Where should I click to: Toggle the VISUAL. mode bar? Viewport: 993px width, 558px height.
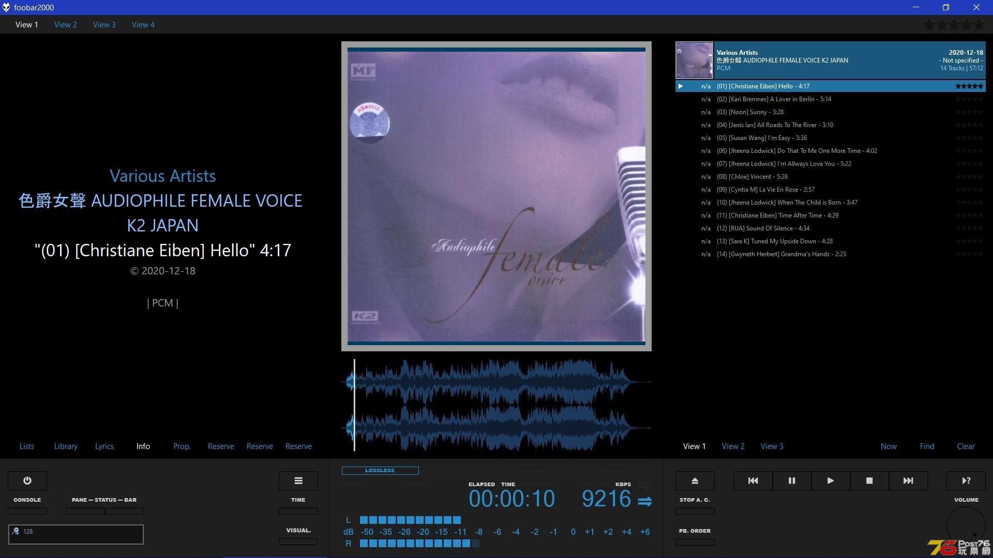tap(298, 541)
